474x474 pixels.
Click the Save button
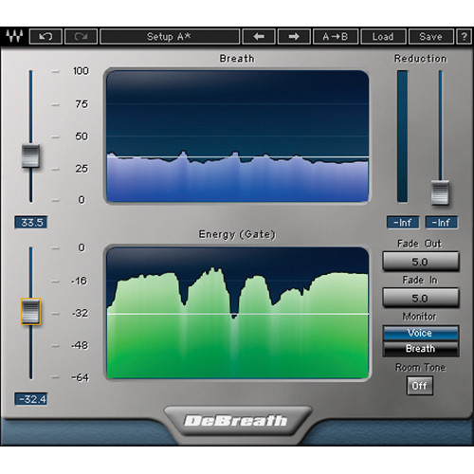pyautogui.click(x=430, y=36)
